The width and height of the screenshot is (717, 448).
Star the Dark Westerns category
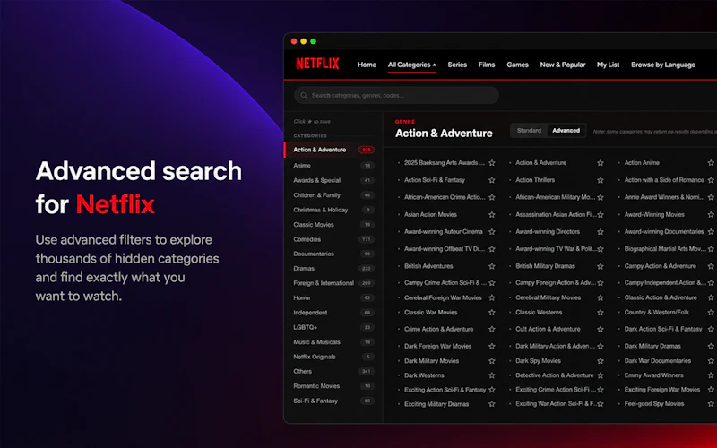(491, 375)
